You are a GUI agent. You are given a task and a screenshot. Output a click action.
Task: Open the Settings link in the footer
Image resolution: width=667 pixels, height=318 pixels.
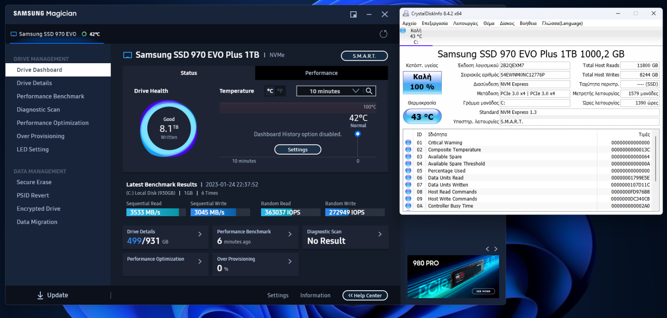click(278, 296)
